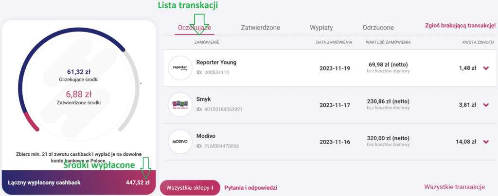Click the Smyk store logo

(x=180, y=105)
